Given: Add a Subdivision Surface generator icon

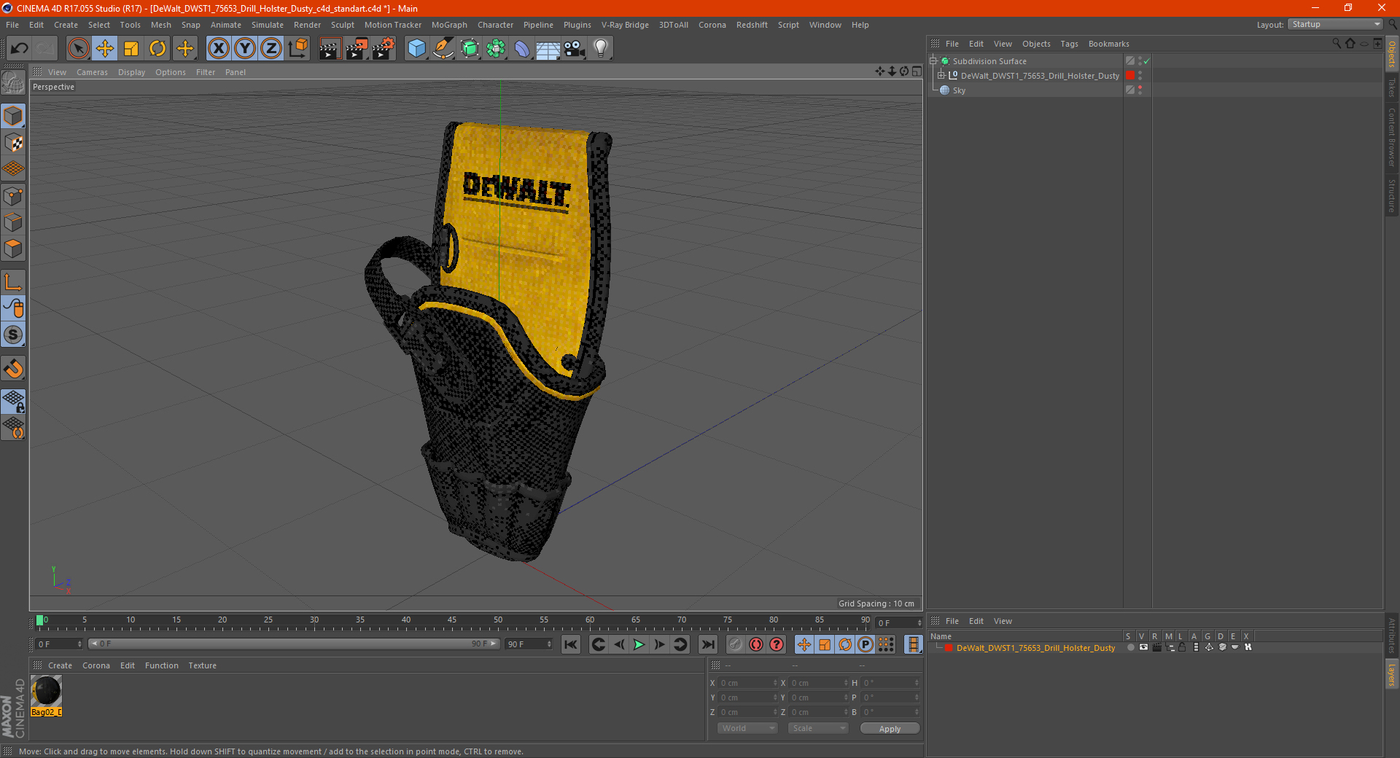Looking at the screenshot, I should [470, 49].
